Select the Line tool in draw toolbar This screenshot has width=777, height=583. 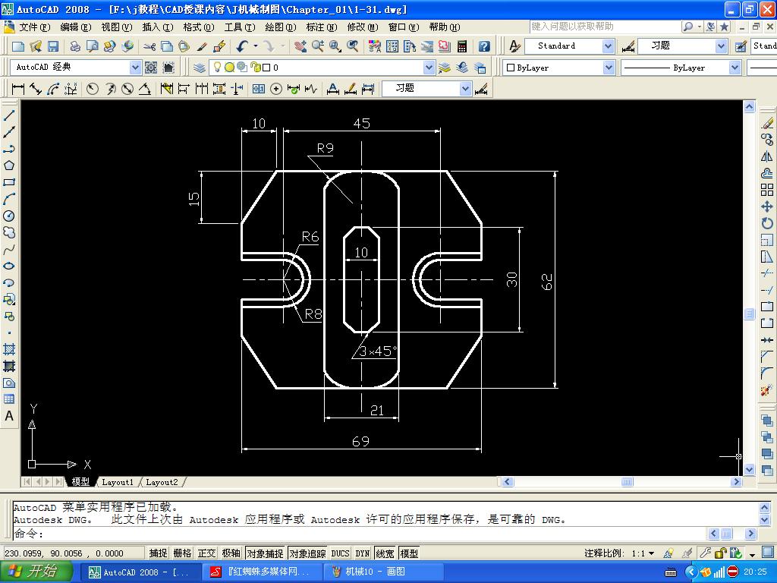pyautogui.click(x=9, y=115)
